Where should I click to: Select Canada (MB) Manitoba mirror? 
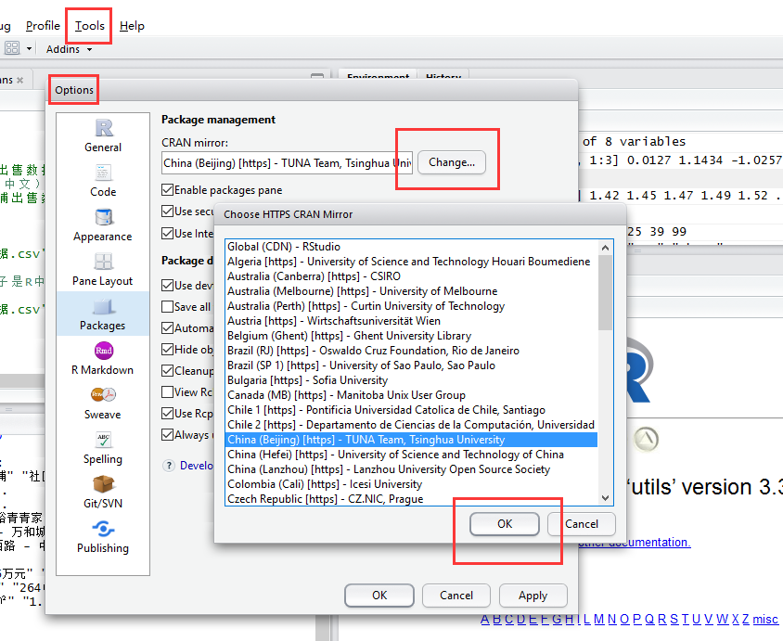411,395
